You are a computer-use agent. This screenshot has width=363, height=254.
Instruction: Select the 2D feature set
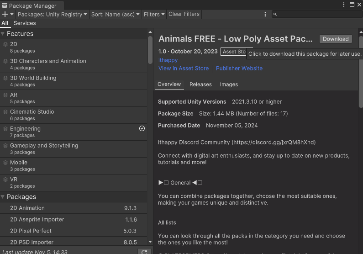[74, 48]
